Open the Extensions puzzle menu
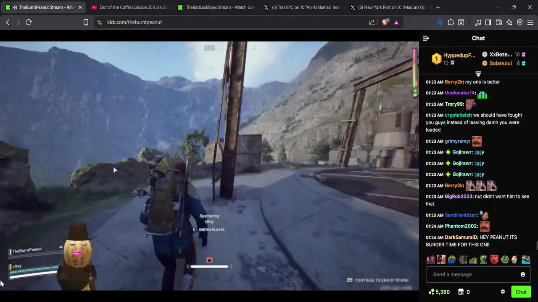 click(x=451, y=22)
